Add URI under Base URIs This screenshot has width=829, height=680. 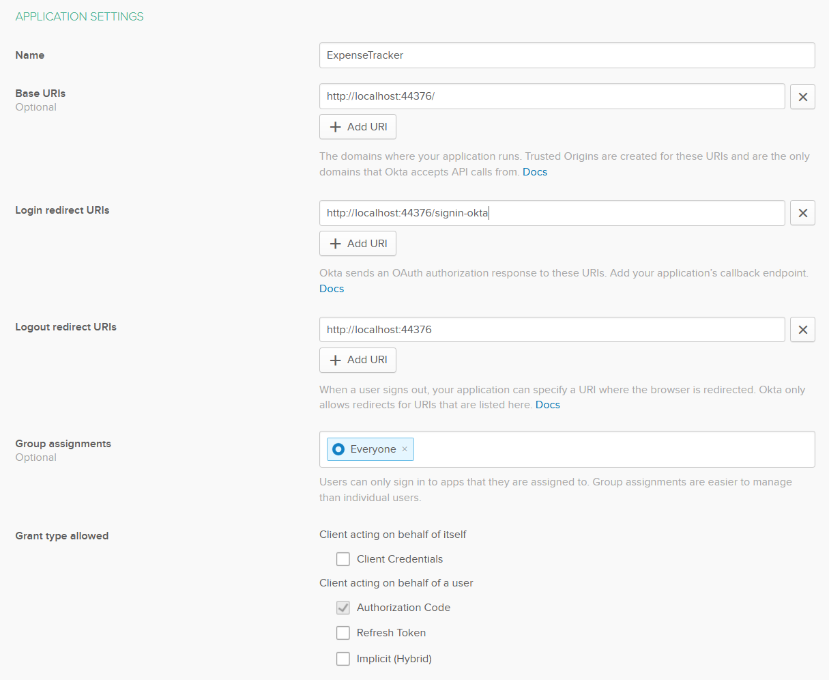pos(358,127)
